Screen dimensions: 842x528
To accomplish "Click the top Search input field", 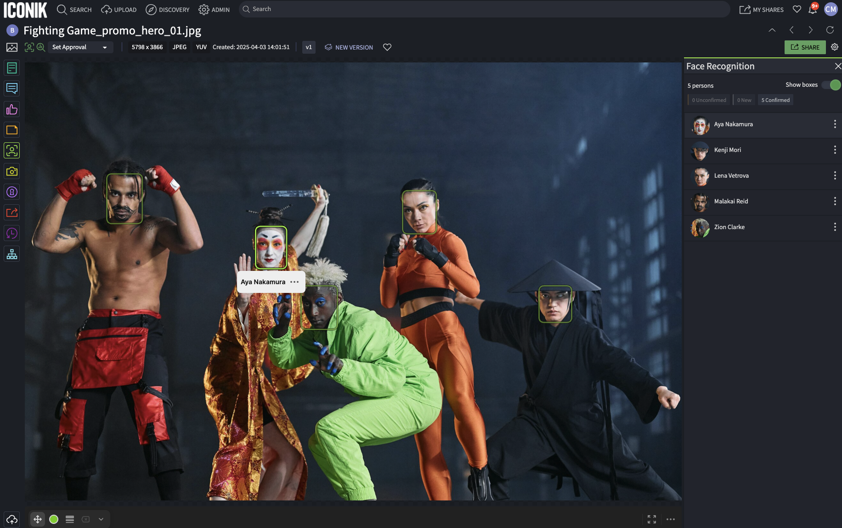I will [x=482, y=9].
